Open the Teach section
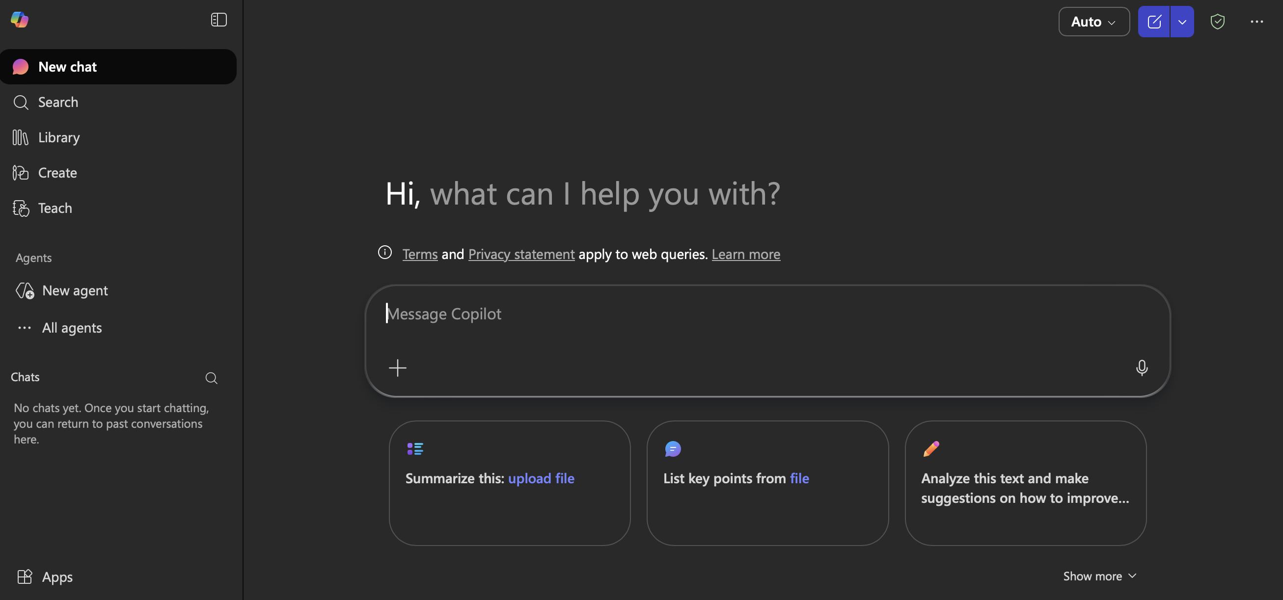Viewport: 1283px width, 600px height. pos(55,208)
